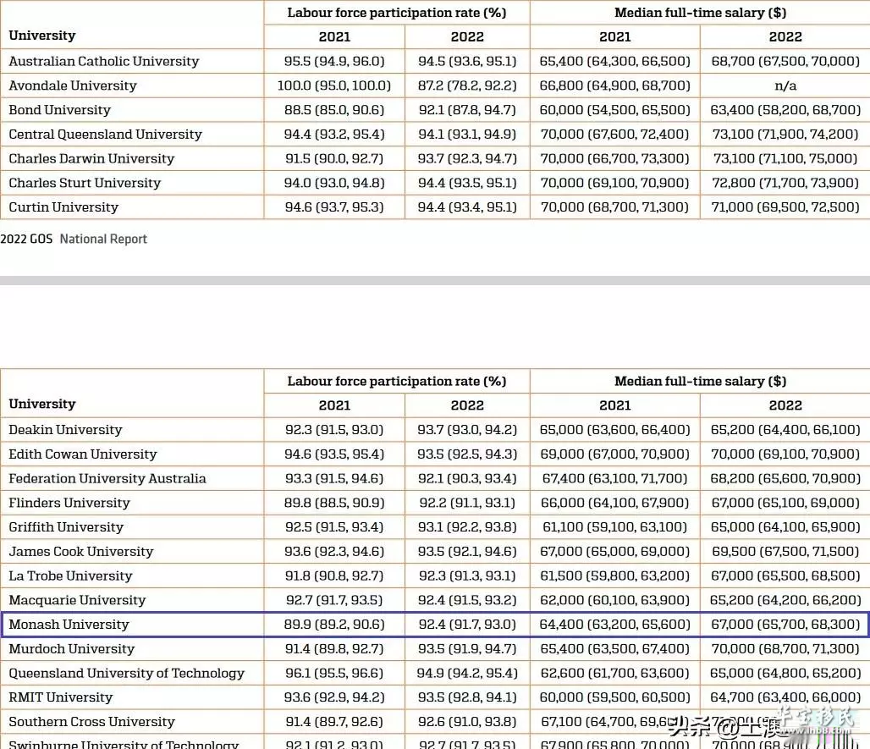Click Australian Catholic's '68,700 (67,500, 70,000)' salary

[x=785, y=61]
